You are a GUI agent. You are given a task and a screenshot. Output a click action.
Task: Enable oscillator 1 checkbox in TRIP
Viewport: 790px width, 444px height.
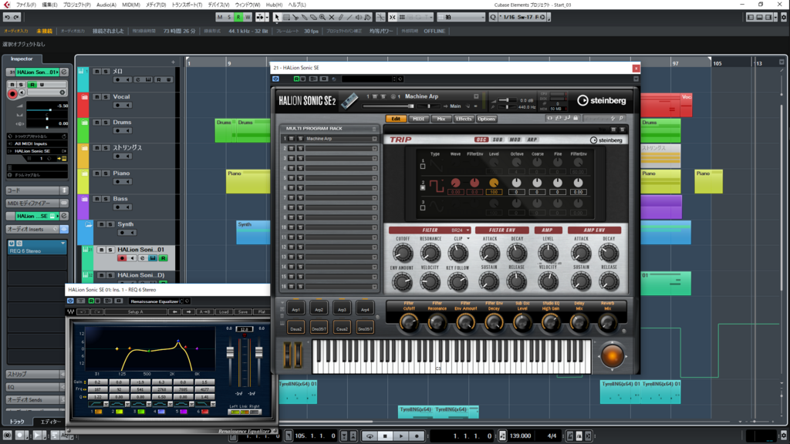click(423, 166)
